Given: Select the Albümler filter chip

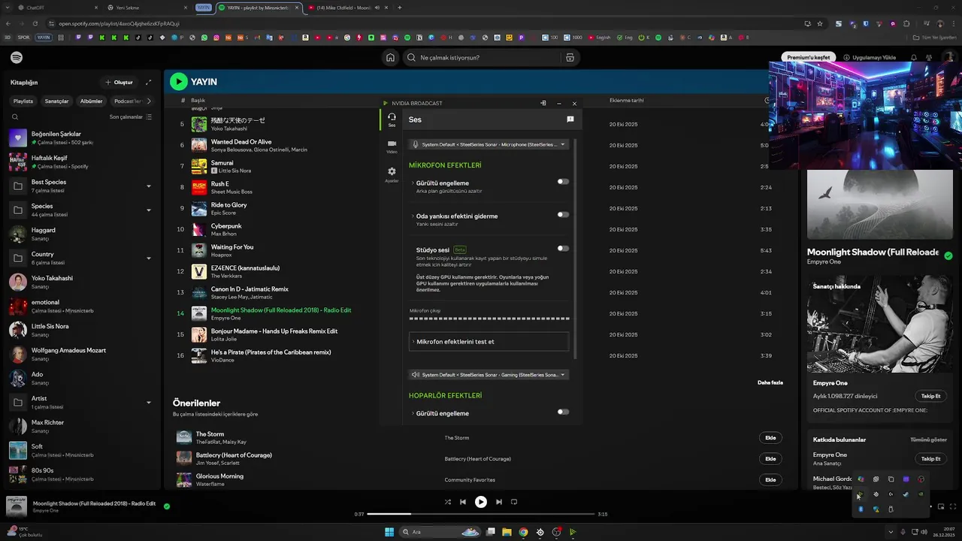Looking at the screenshot, I should pyautogui.click(x=92, y=101).
